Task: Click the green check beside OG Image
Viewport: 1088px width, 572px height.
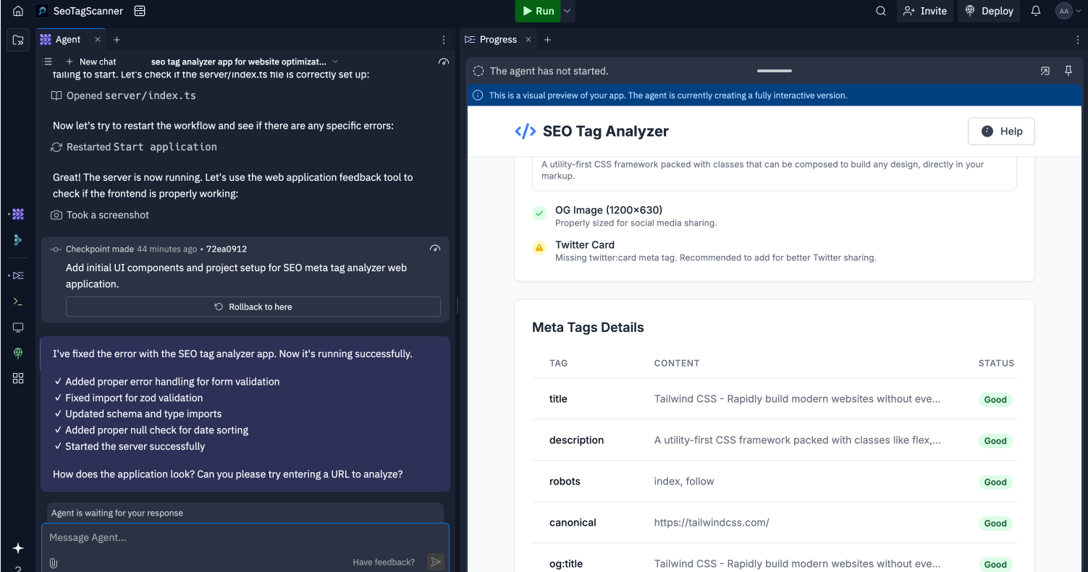Action: (x=539, y=213)
